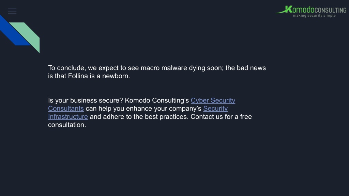Click the word 'consultation.' on last line
Screen dimensions: 349x196
[67, 125]
